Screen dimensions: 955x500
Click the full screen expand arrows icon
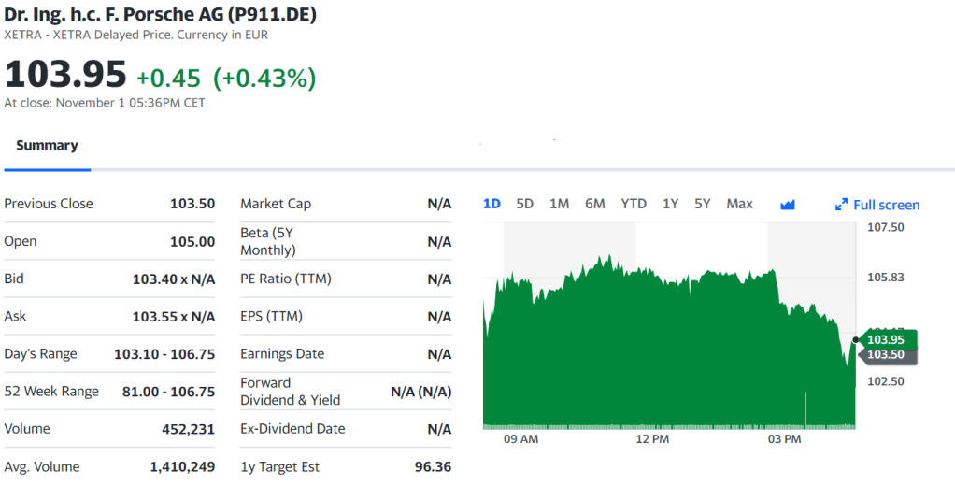841,205
